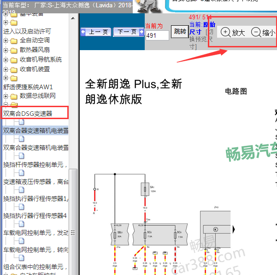Zoom out with the 缩小 magnifier
The height and width of the screenshot is (275, 277).
(263, 33)
